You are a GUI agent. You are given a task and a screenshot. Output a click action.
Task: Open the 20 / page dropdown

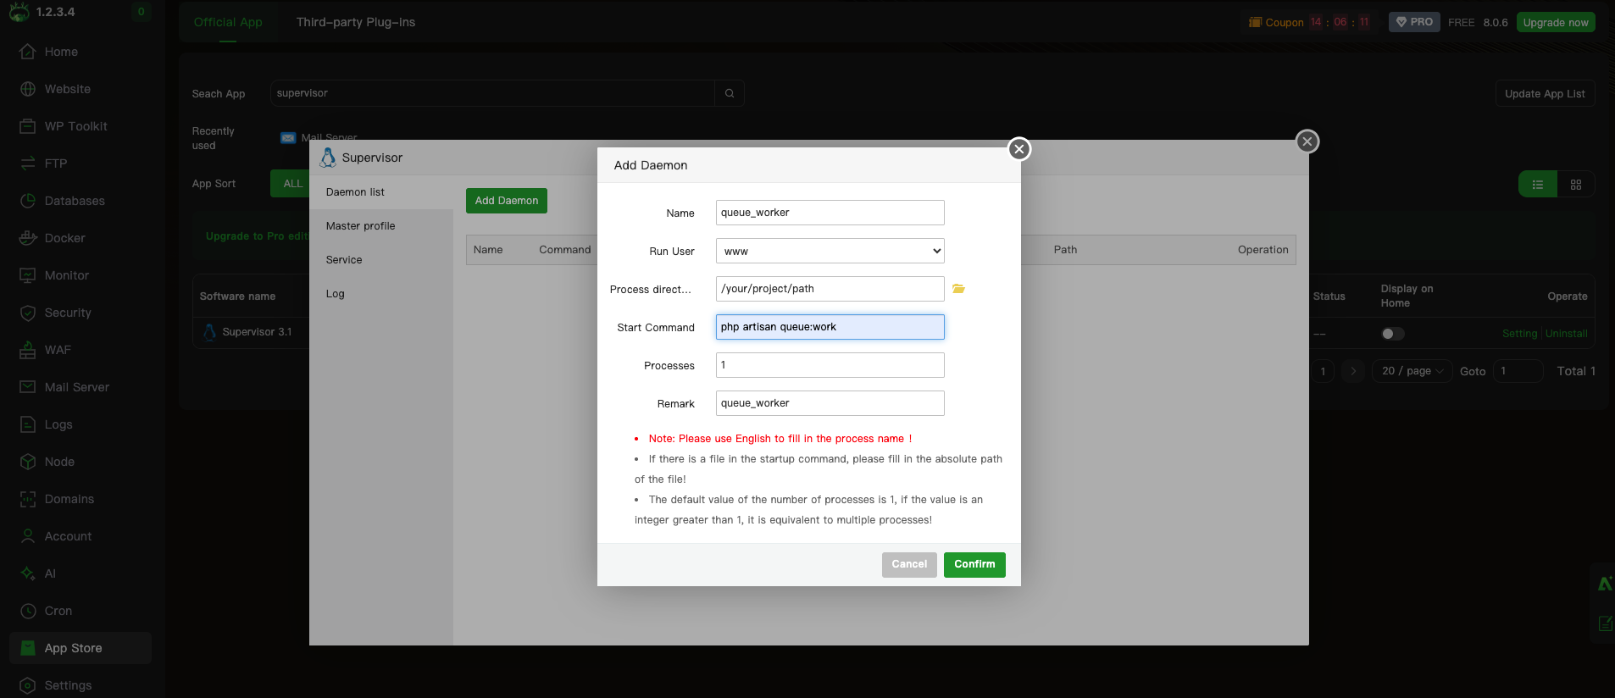pos(1412,371)
